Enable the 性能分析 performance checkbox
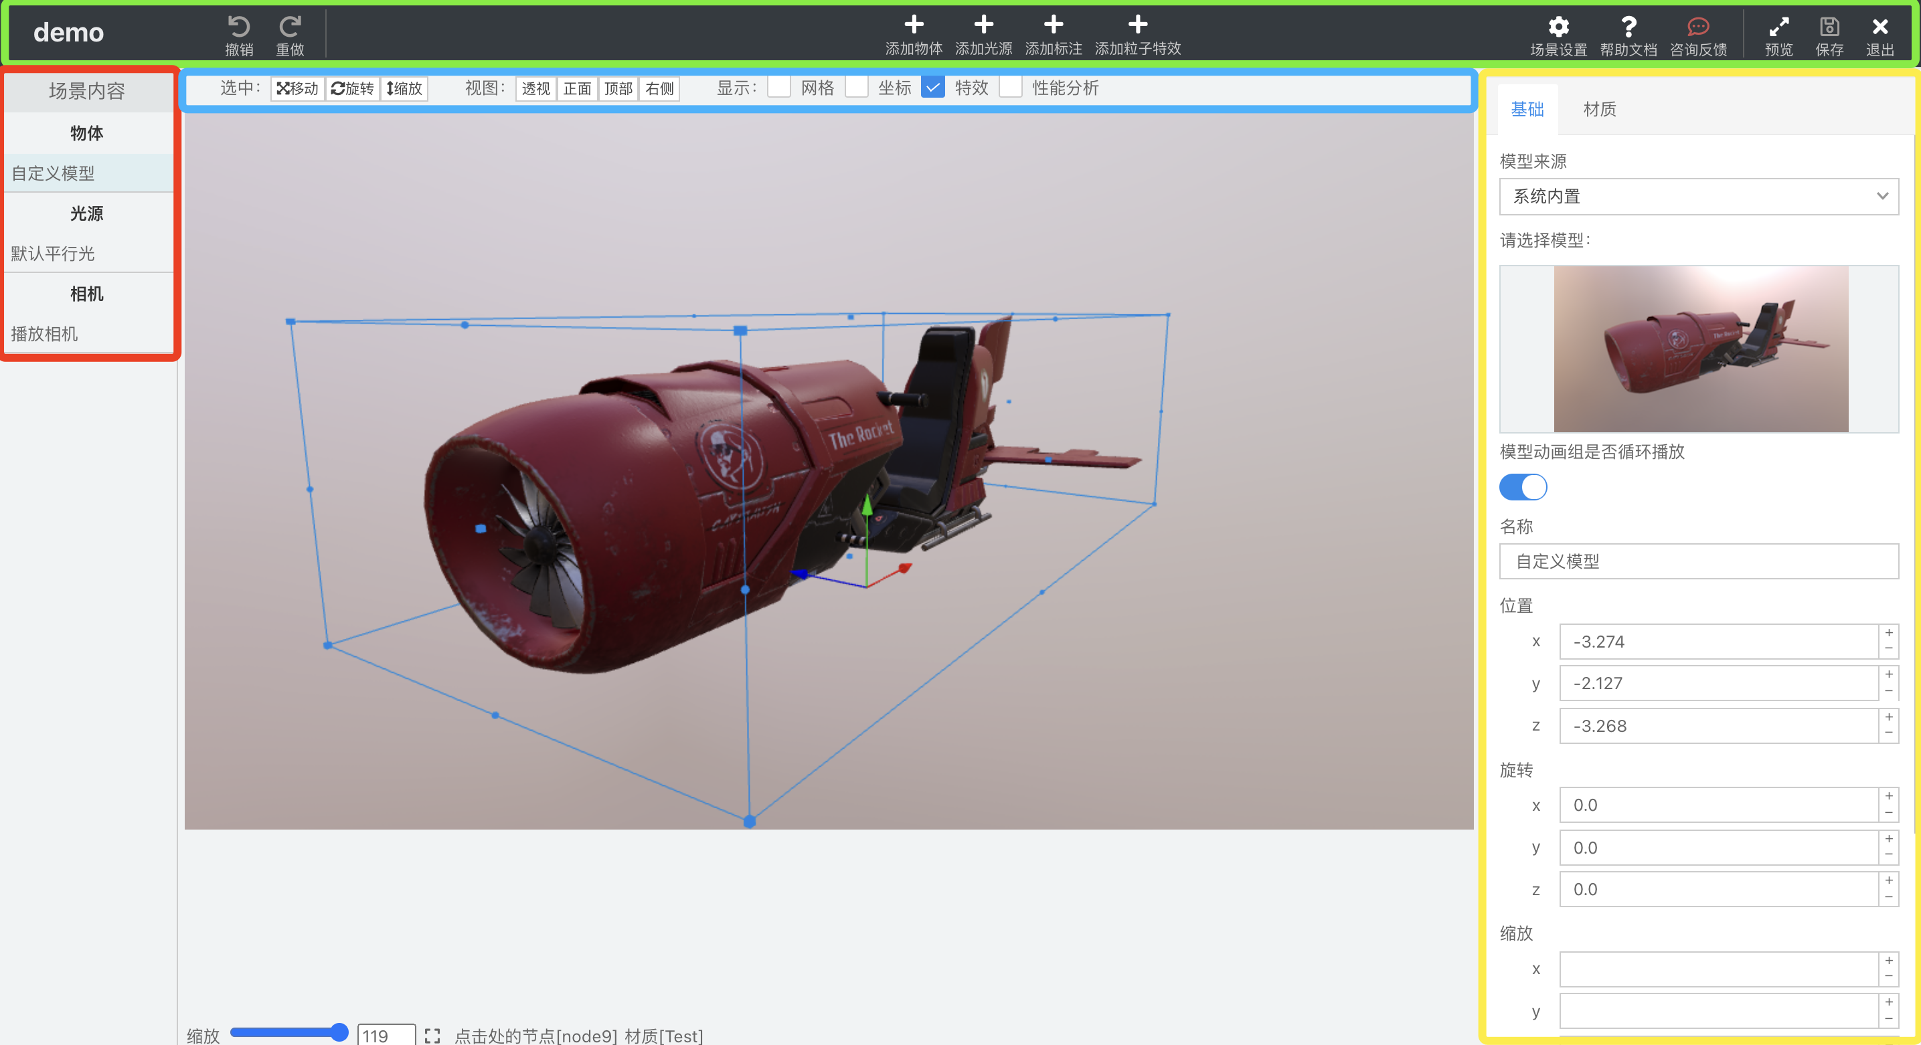This screenshot has height=1045, width=1921. point(1011,87)
